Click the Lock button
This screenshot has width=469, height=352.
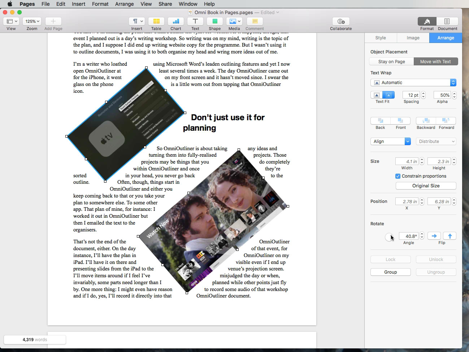[391, 260]
